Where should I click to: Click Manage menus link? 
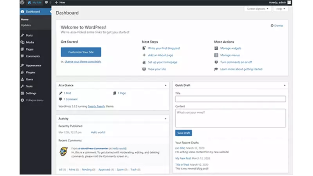230,55
